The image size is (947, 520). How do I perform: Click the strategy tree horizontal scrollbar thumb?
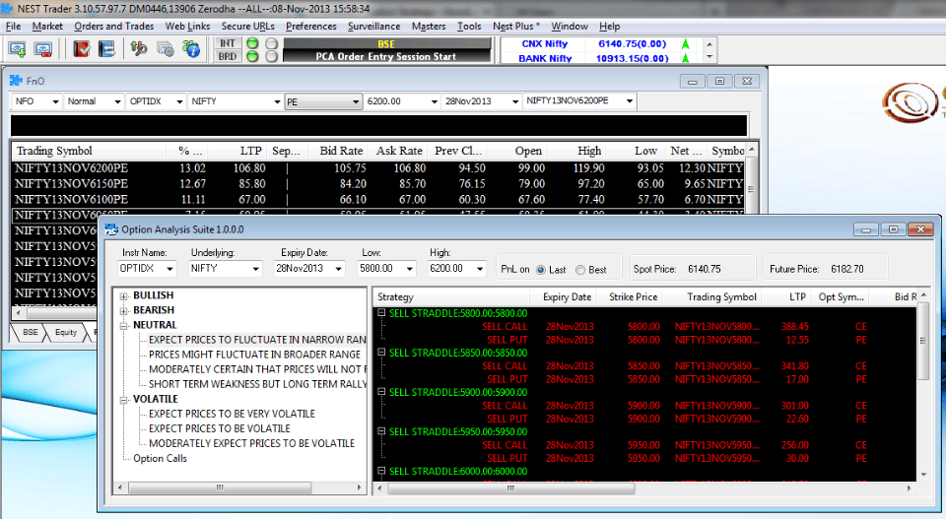(x=220, y=487)
